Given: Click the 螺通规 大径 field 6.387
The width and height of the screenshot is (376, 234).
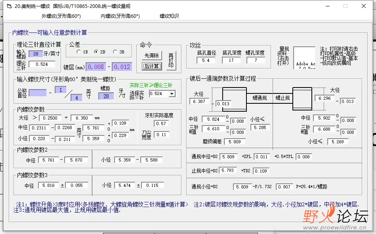Looking at the screenshot, I should pos(199,101).
